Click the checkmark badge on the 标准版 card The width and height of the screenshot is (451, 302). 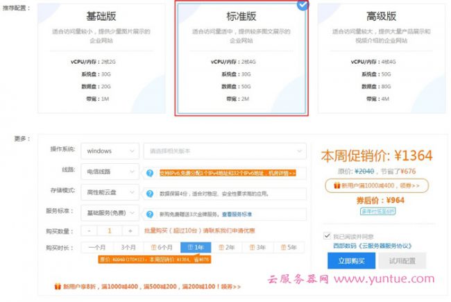(303, 5)
